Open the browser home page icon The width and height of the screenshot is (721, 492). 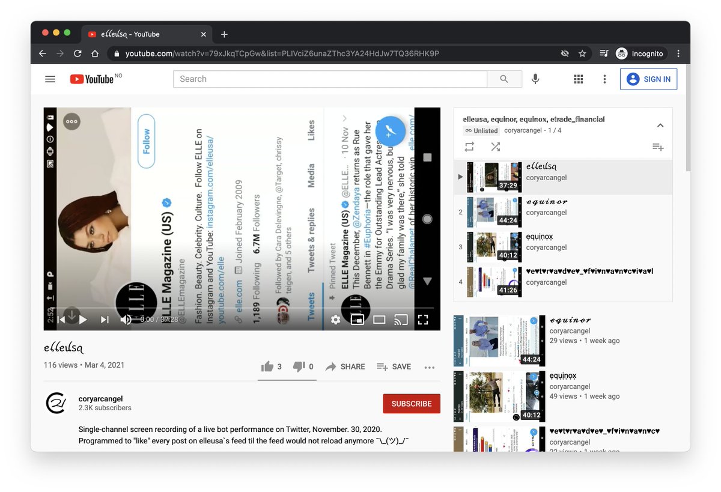coord(95,53)
